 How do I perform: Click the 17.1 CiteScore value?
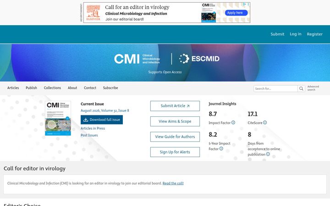click(x=253, y=114)
